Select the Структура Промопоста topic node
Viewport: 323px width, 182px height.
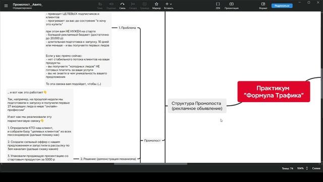(x=197, y=106)
